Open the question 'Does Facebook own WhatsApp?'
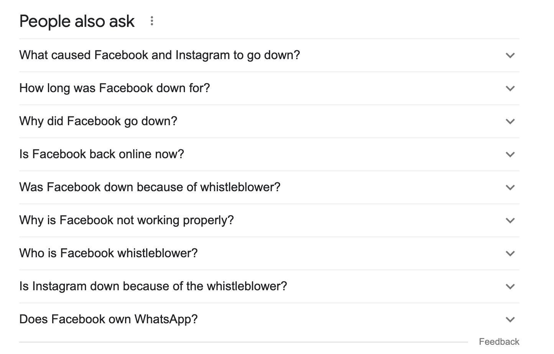Viewport: 554px width, 354px height. point(109,319)
